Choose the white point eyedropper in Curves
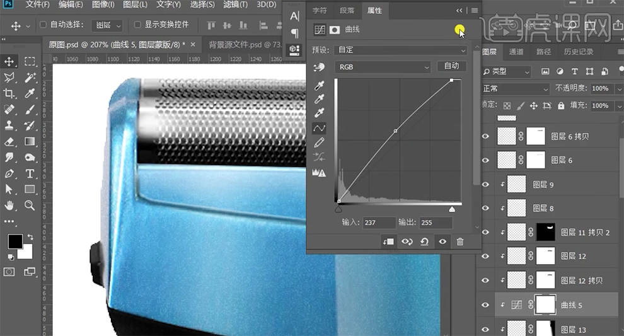The height and width of the screenshot is (336, 624). click(x=319, y=113)
